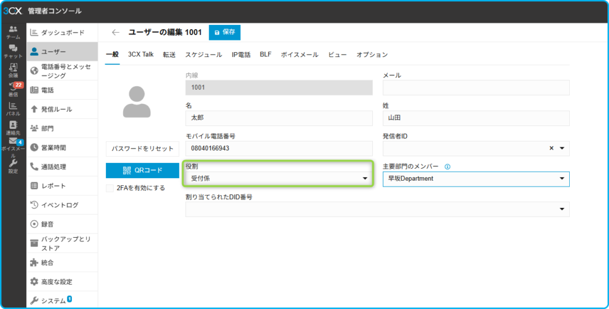Open the Panel icon in left rail
This screenshot has width=609, height=309.
(x=13, y=108)
